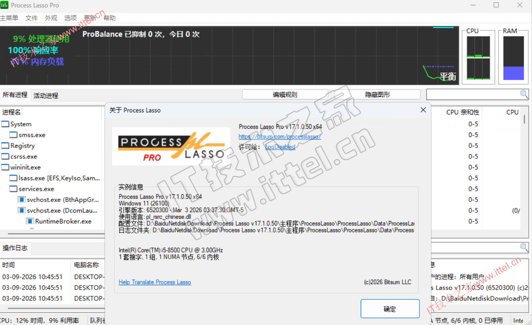This screenshot has width=532, height=325.
Task: Select the System process tree item
Action: (21, 124)
